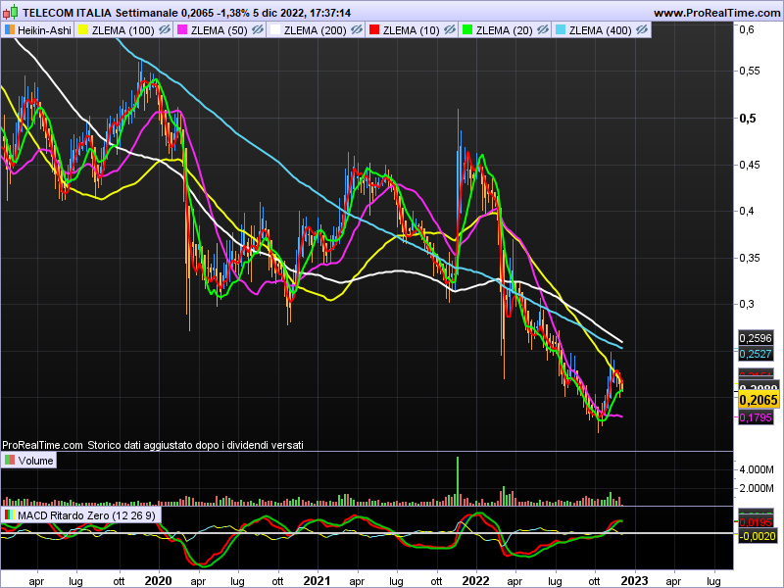Open the Heikin-Ashi label settings
The image size is (784, 588).
click(x=42, y=30)
